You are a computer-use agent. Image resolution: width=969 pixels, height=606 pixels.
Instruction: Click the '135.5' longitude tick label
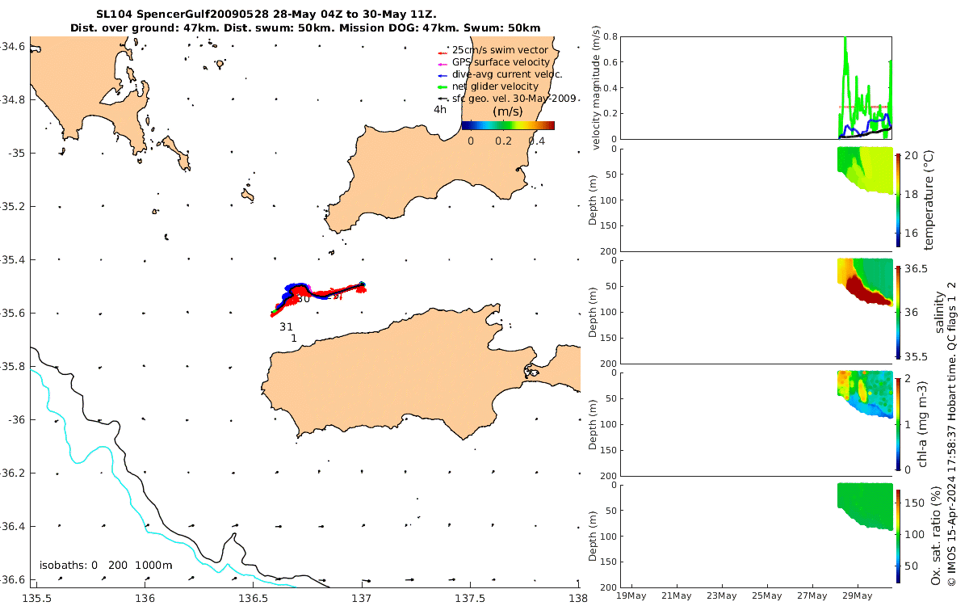(36, 598)
